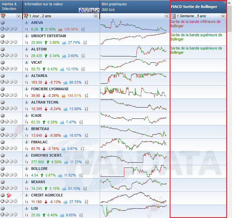Click the '500 tick' label
Viewport: 232px width, 218px height.
tap(108, 10)
